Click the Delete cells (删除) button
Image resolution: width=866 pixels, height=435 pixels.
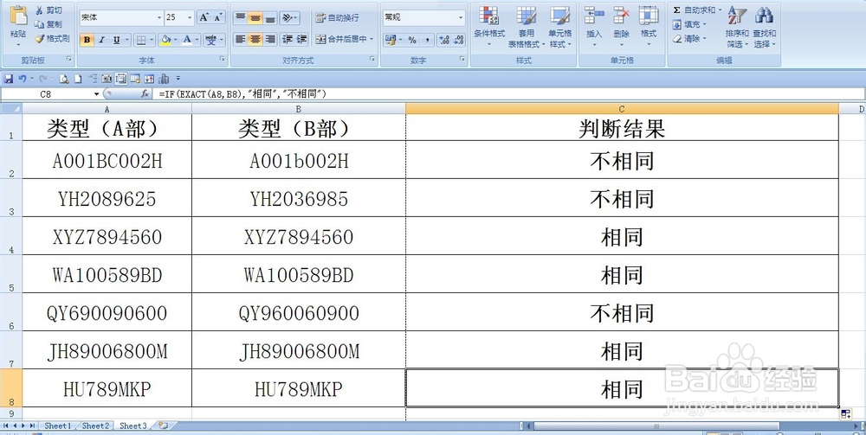pos(621,25)
